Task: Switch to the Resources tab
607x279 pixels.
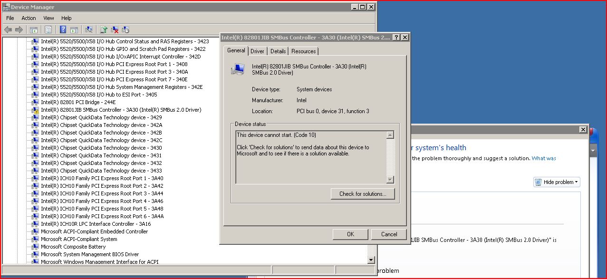Action: click(x=303, y=51)
